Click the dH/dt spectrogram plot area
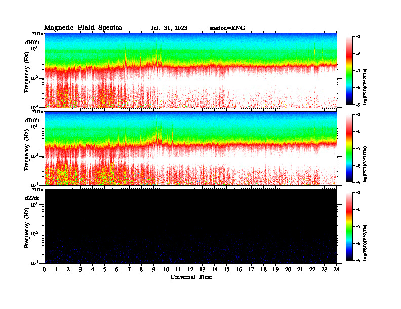The width and height of the screenshot is (401, 309). point(190,70)
